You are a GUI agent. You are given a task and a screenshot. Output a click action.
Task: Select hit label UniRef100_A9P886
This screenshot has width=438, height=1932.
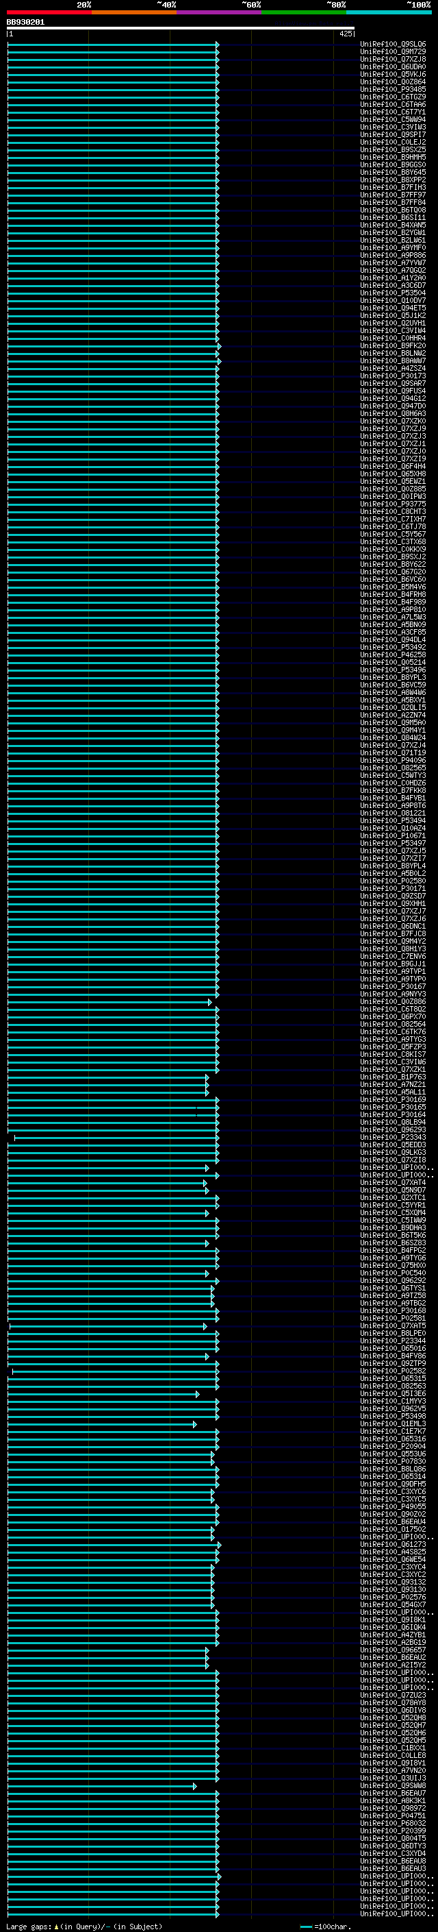[x=393, y=256]
